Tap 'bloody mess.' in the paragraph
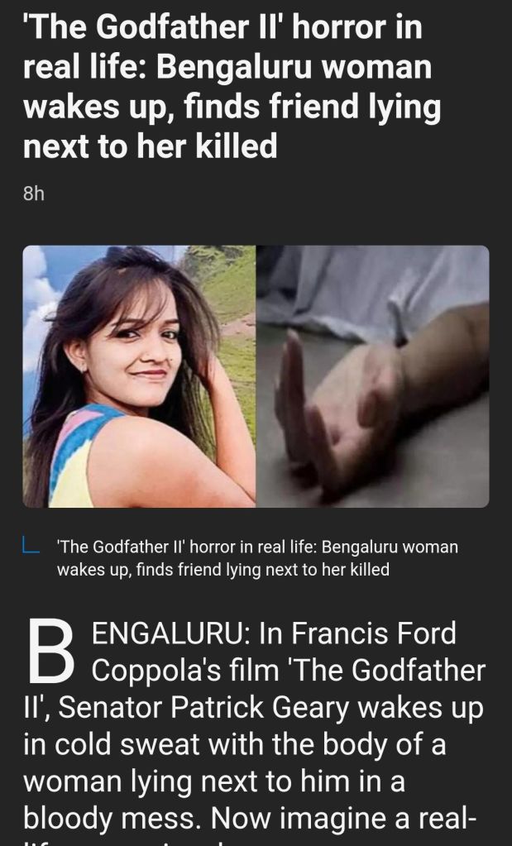Screen dimensions: 512x846 click(113, 819)
